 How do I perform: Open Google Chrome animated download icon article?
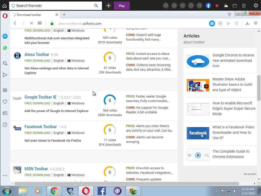[x=233, y=60]
